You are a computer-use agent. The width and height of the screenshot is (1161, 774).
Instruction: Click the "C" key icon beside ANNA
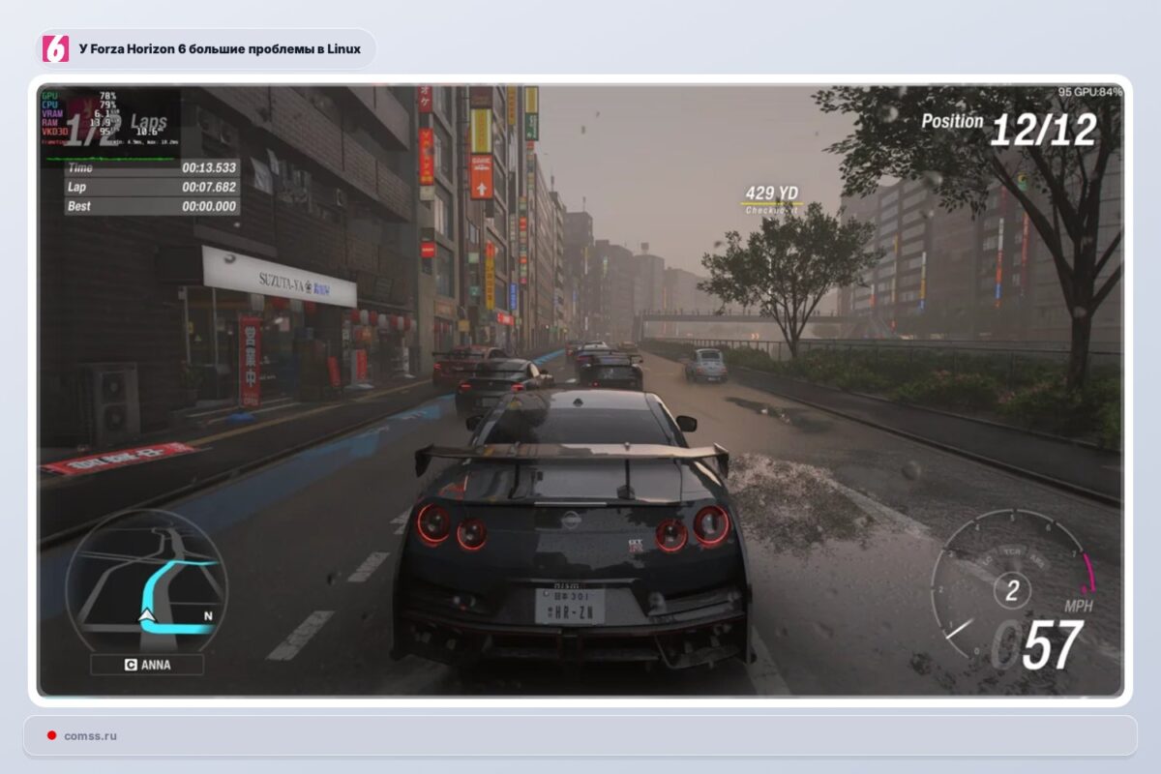click(130, 665)
